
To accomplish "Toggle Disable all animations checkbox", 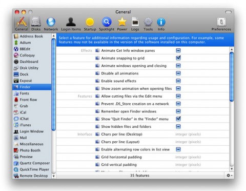I will tap(178, 73).
